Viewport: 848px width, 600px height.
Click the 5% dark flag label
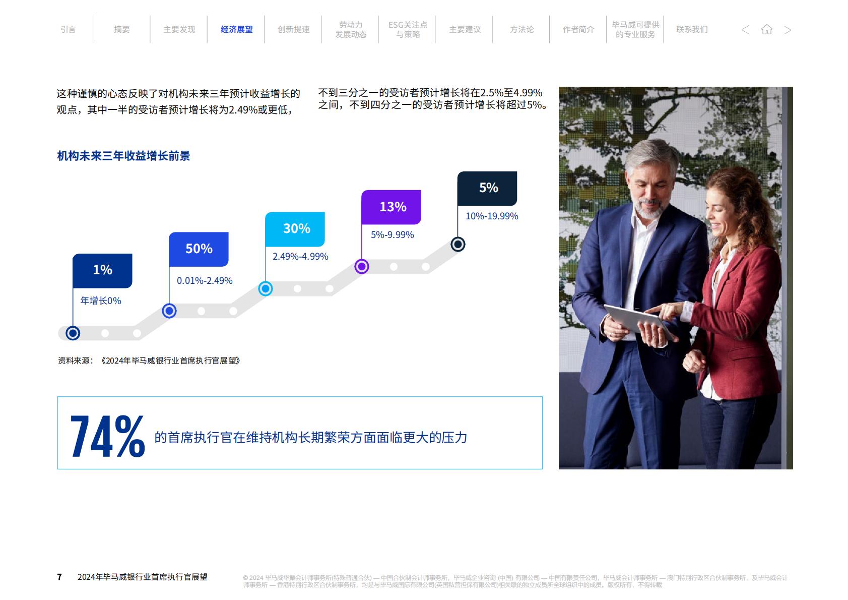click(x=487, y=188)
